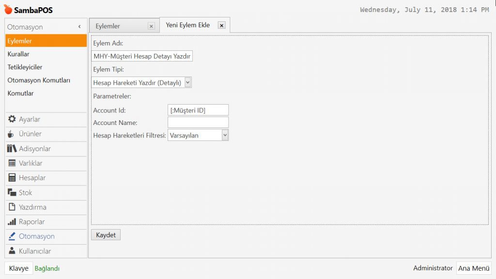496x279 pixels.
Task: Select Kurallar in the Otomasyon menu
Action: coord(18,54)
